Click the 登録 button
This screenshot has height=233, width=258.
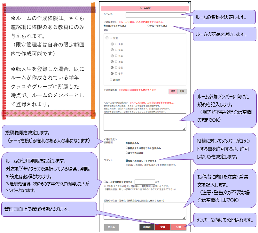click(162, 227)
